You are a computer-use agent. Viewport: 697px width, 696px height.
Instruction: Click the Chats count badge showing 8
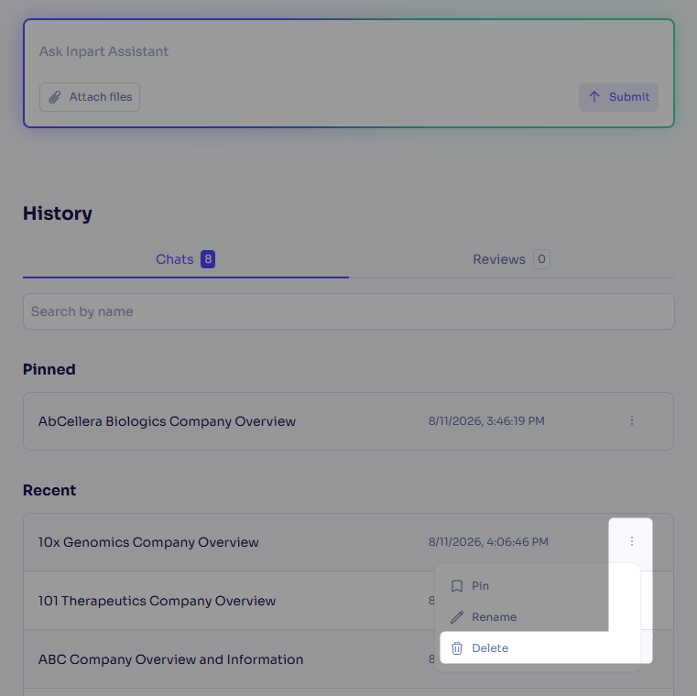[x=208, y=259]
